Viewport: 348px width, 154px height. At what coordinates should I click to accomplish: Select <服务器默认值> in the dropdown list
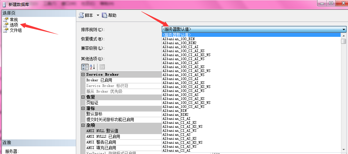251,35
